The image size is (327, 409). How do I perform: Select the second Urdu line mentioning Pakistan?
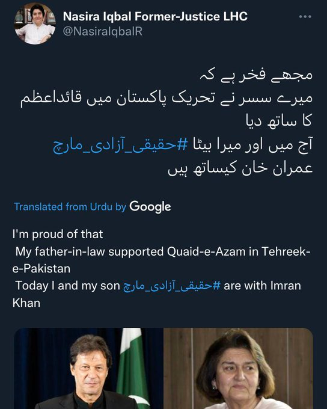point(167,99)
